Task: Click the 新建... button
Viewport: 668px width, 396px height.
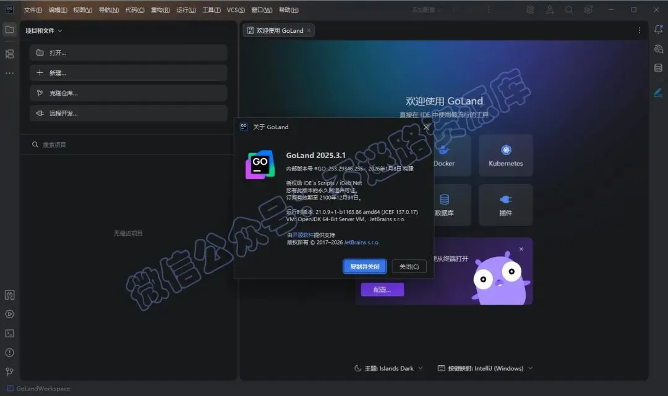Action: [x=128, y=73]
